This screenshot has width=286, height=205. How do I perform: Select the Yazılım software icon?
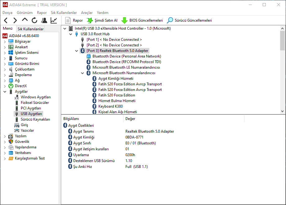[11, 136]
